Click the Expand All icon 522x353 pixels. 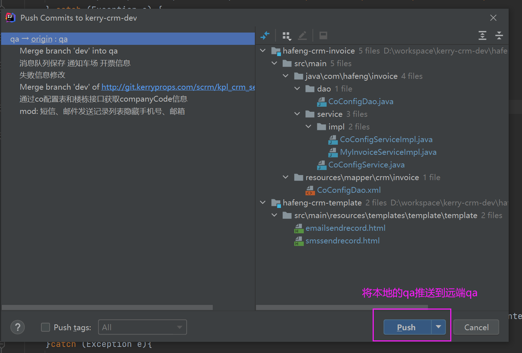pos(482,35)
